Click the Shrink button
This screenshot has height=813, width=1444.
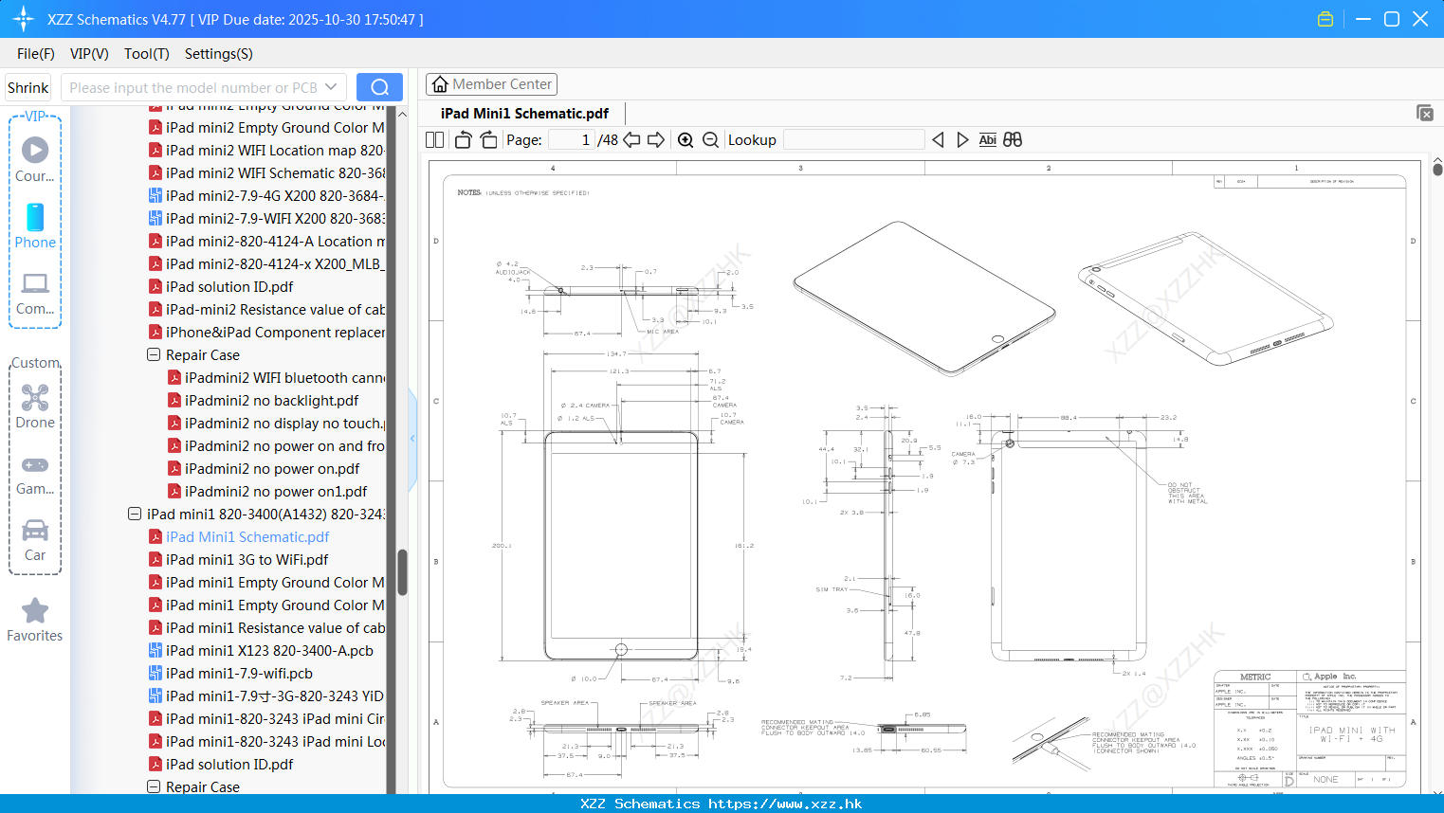27,87
